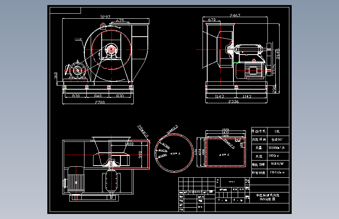Select the 840 base spacing dimension

click(x=98, y=96)
